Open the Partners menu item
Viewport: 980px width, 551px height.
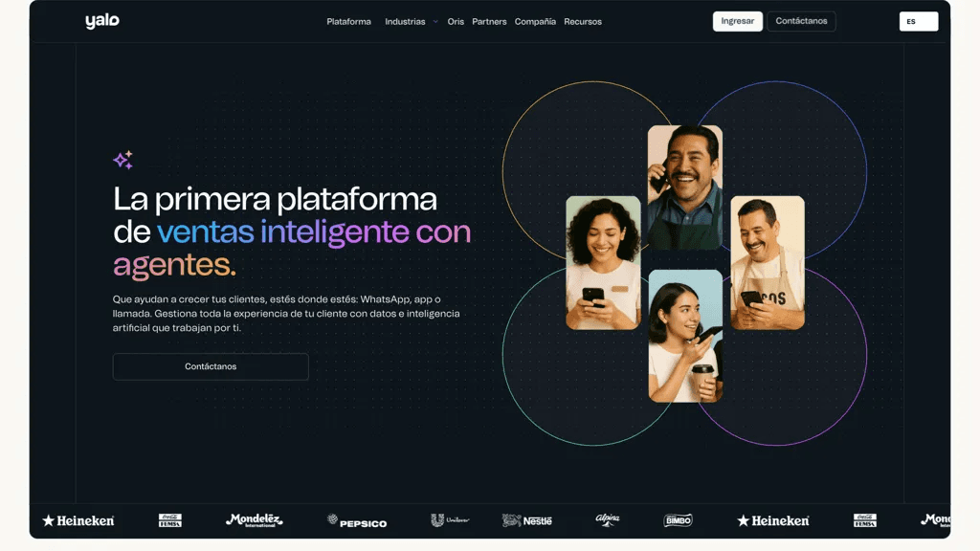(489, 21)
